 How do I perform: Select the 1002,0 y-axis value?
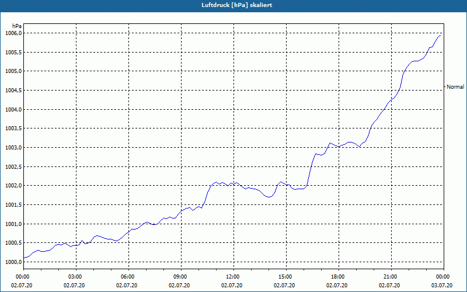[x=13, y=186]
